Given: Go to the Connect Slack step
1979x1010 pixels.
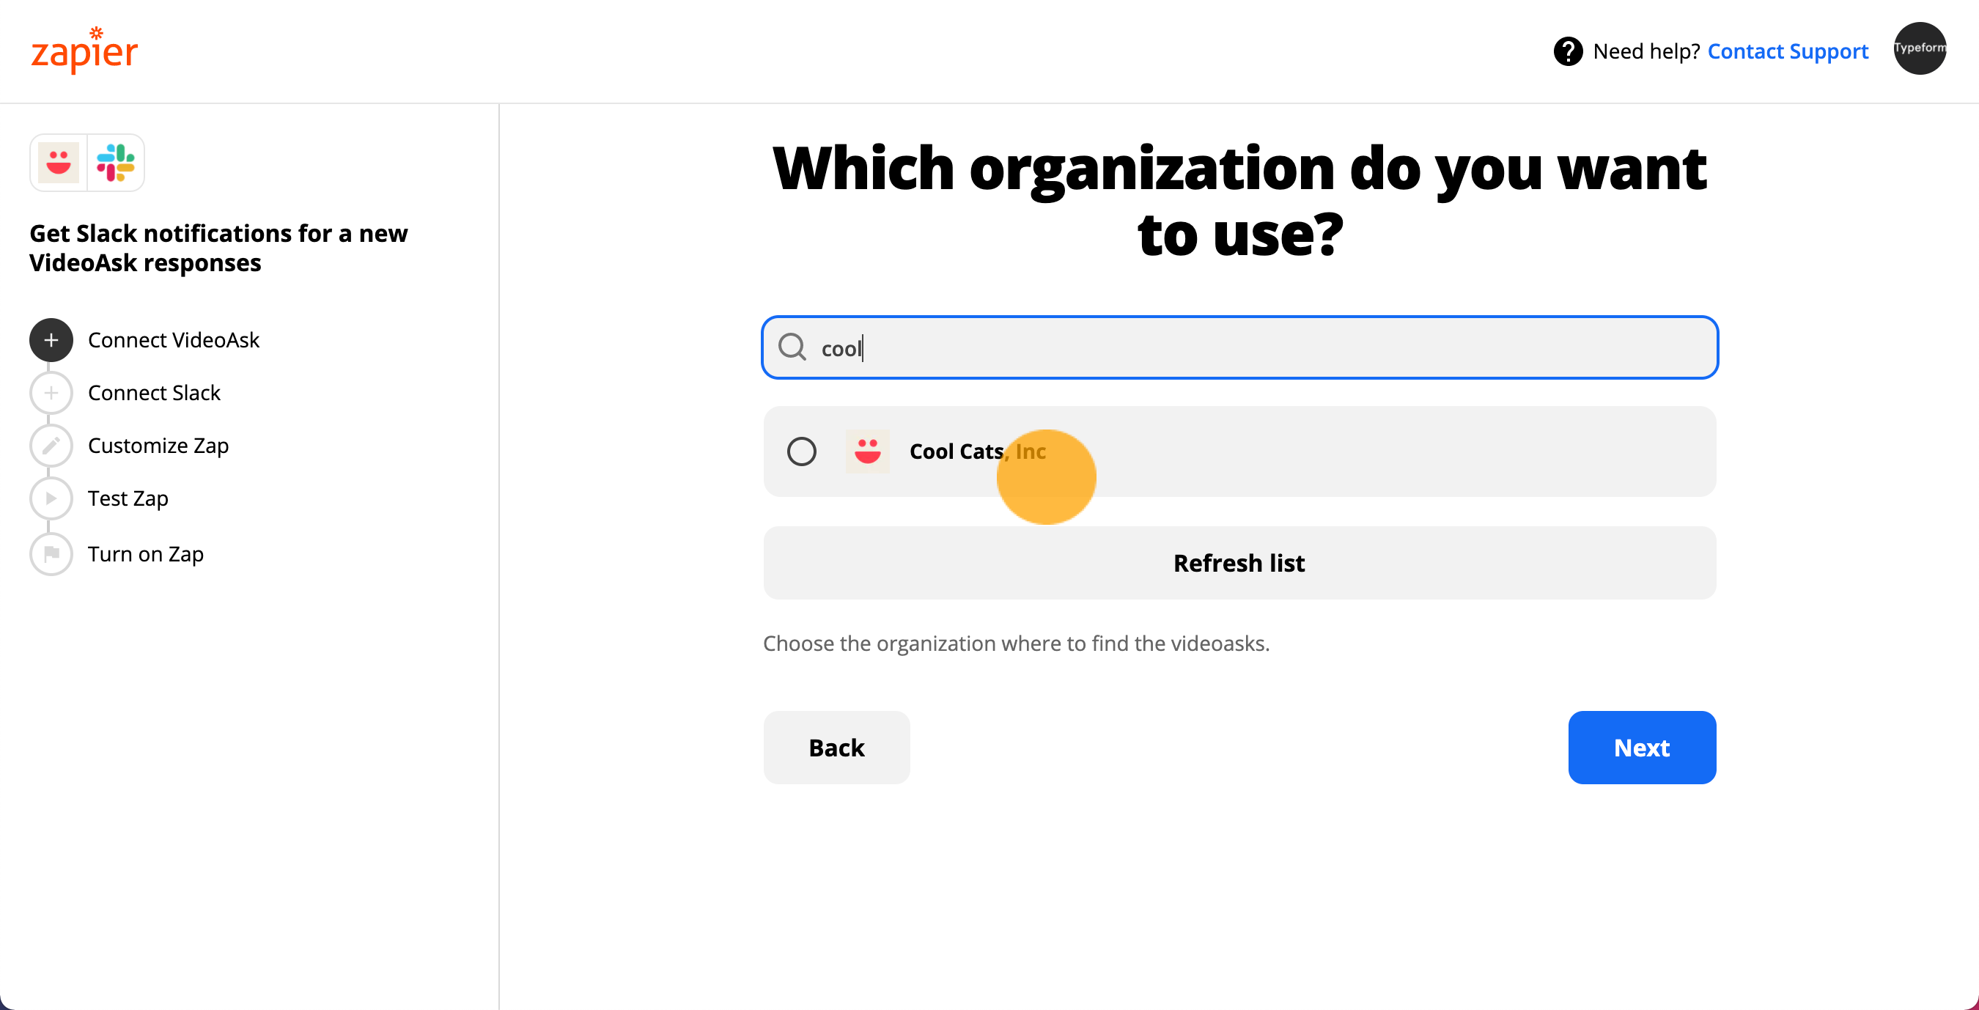Looking at the screenshot, I should (154, 394).
